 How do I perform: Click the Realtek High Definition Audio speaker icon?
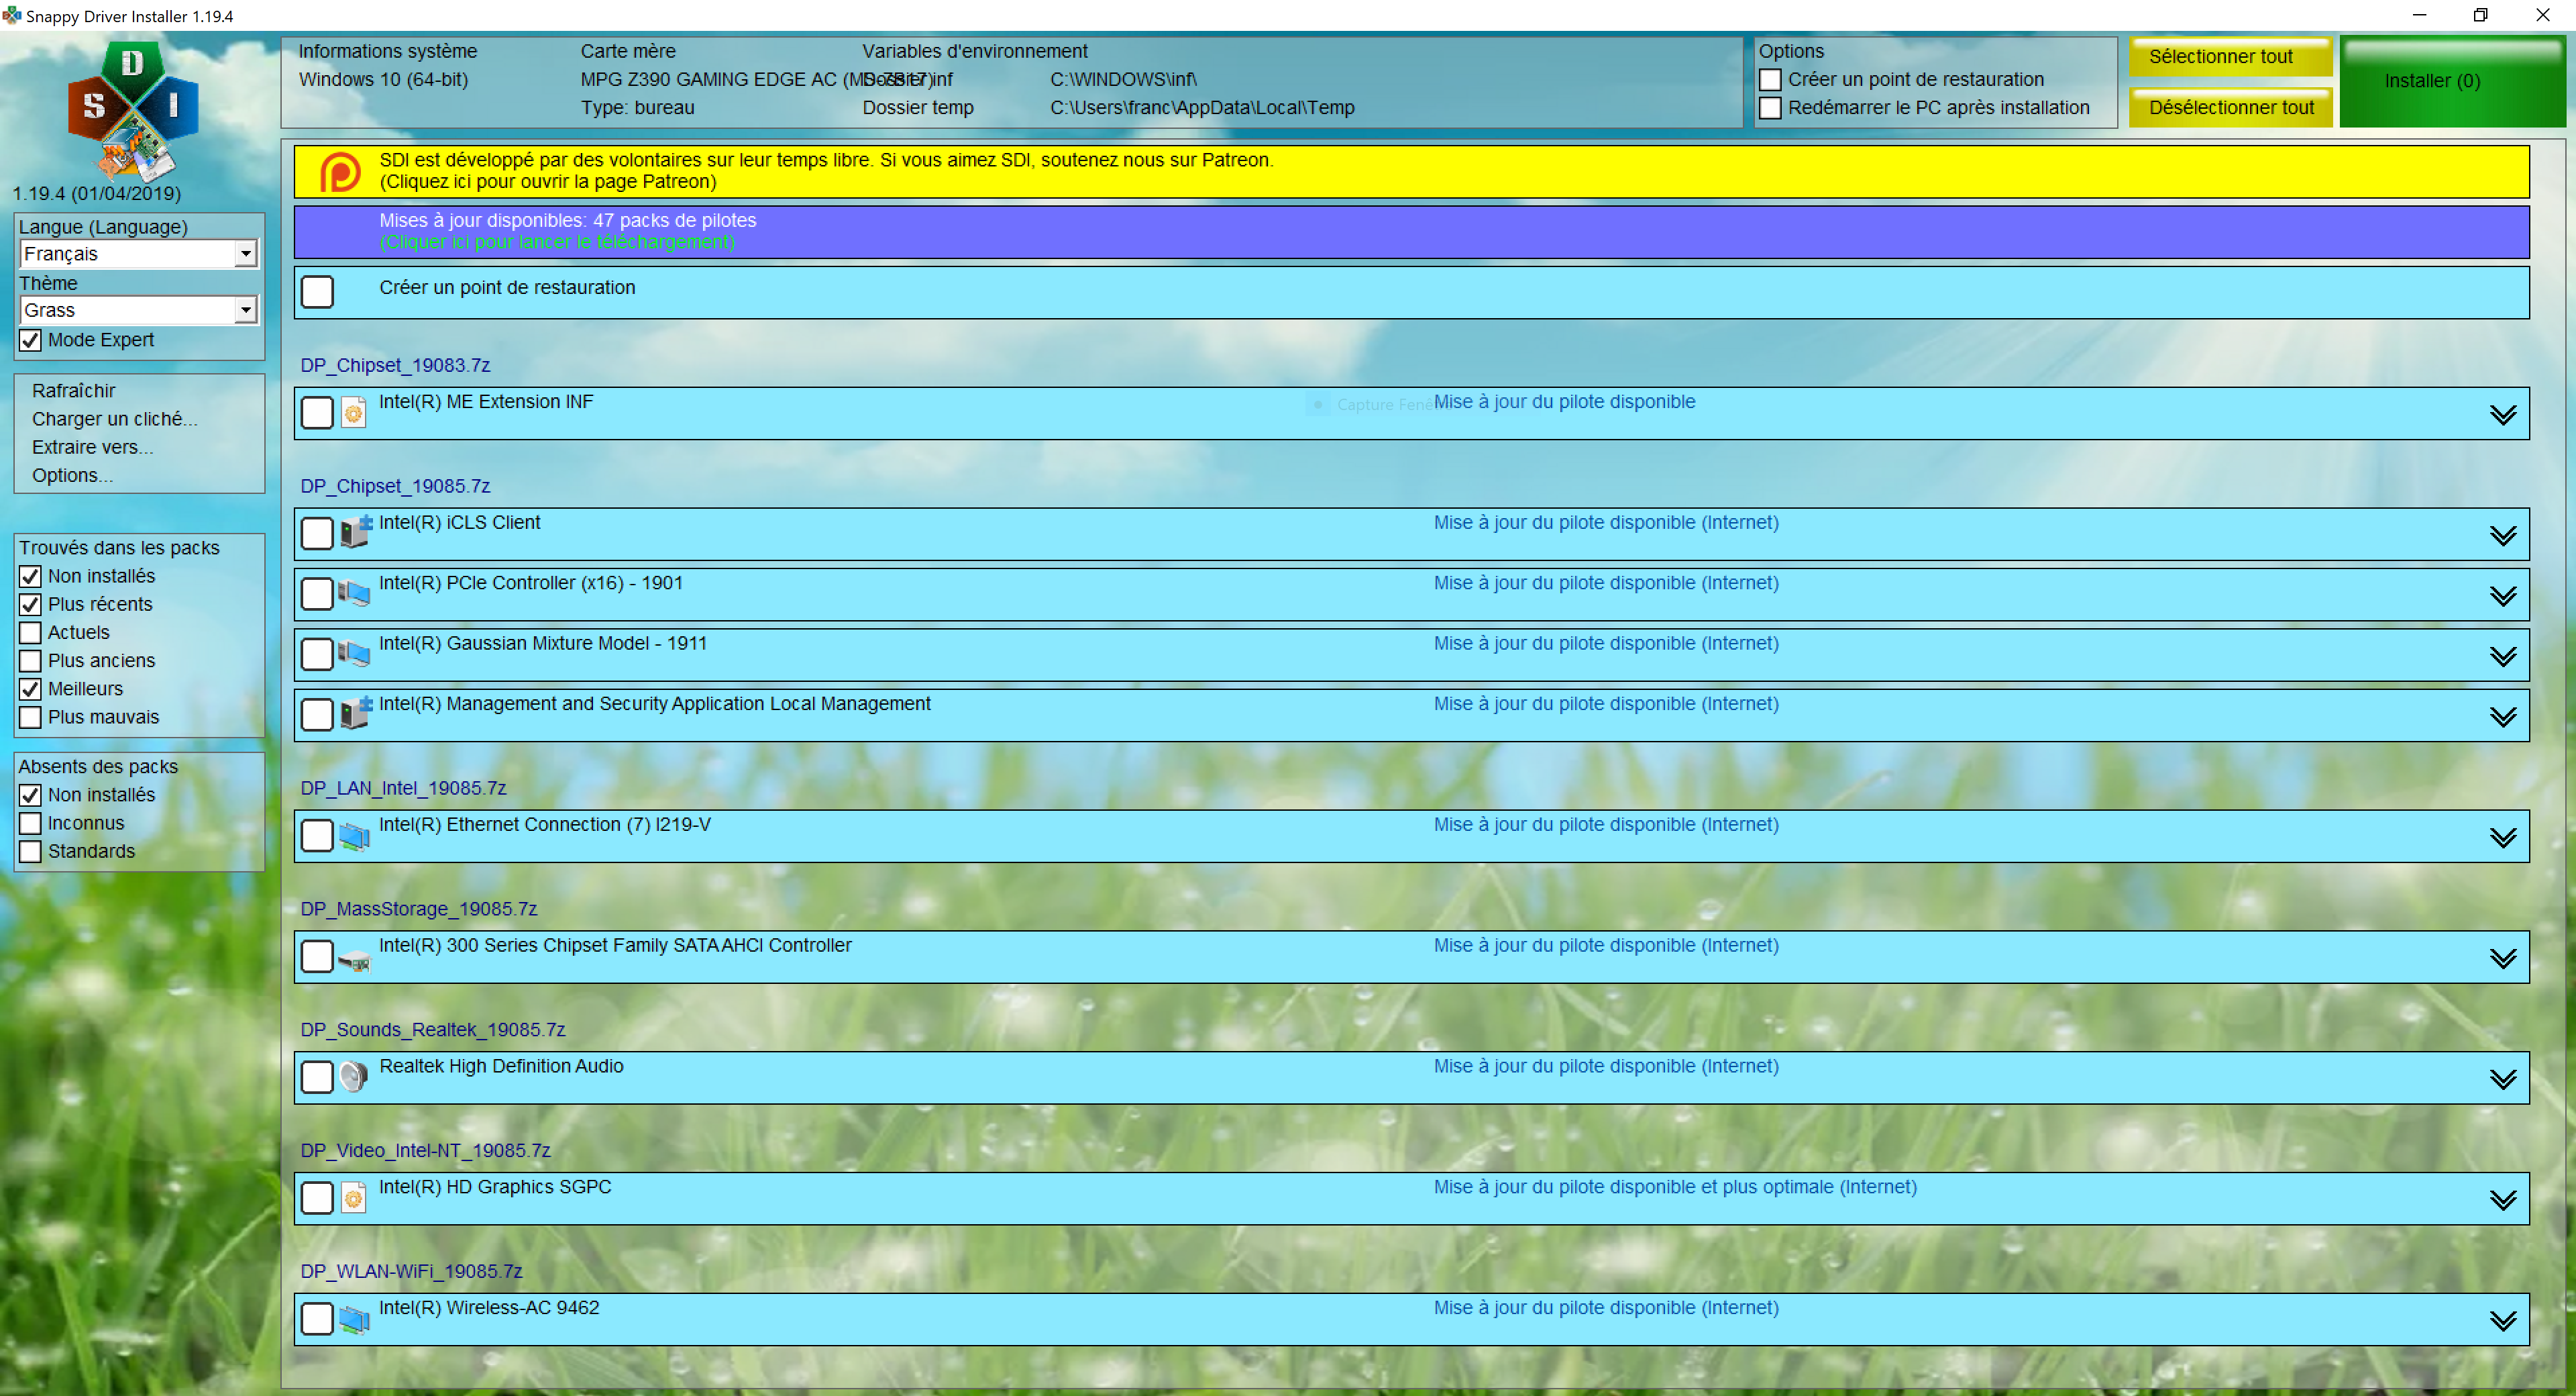click(353, 1077)
